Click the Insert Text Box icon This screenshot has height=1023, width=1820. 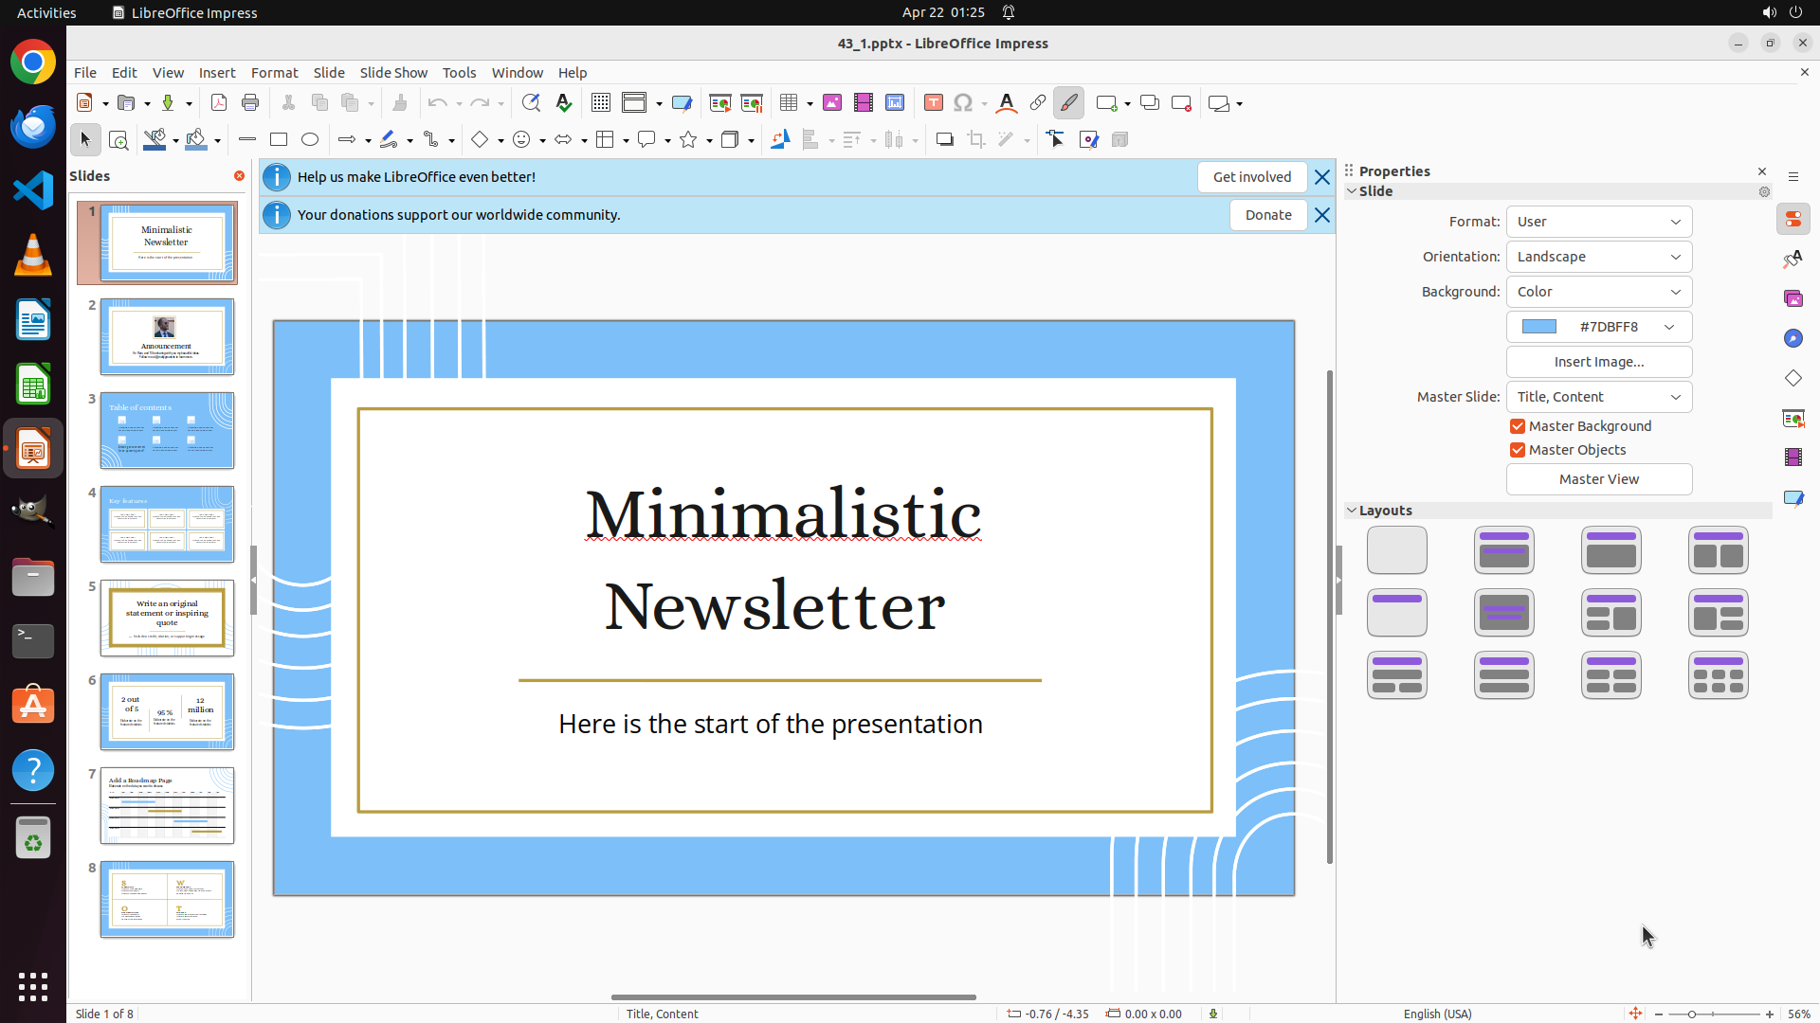(934, 103)
